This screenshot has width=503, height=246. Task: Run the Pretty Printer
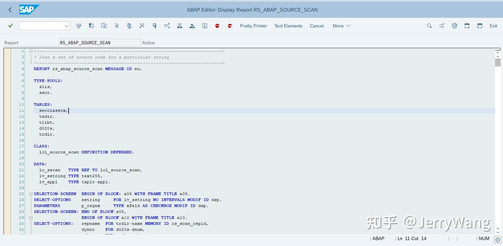coord(253,26)
